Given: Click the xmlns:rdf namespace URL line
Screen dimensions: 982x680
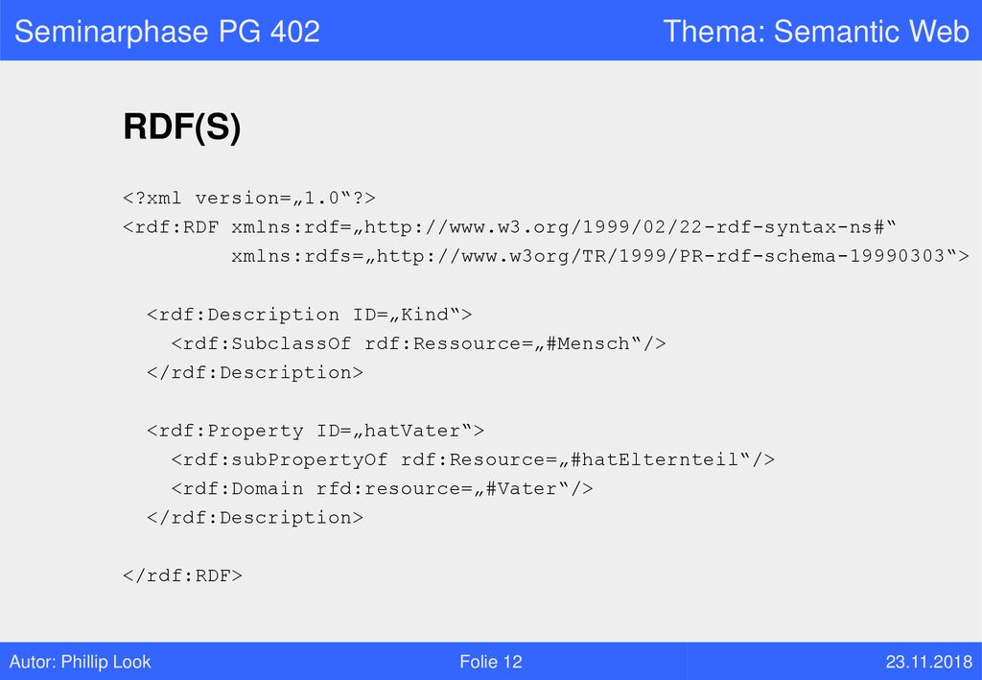Looking at the screenshot, I should pos(510,227).
